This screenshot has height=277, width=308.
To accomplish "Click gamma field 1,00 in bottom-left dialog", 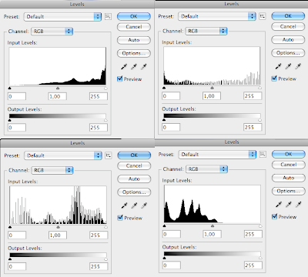I will coord(58,235).
